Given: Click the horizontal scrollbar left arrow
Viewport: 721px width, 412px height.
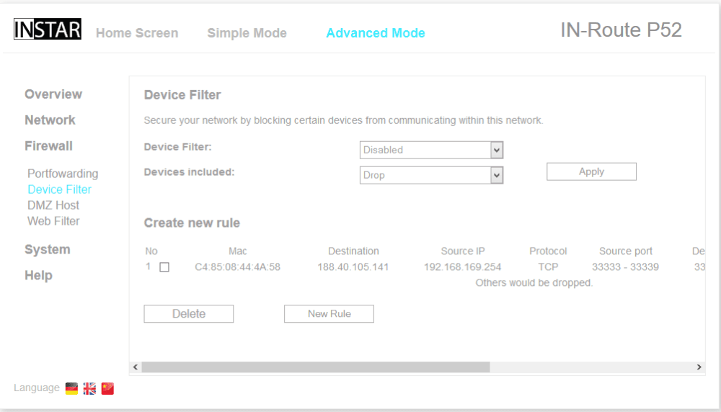Looking at the screenshot, I should tap(136, 367).
